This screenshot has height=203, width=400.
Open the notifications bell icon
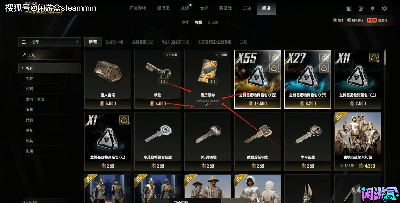[372, 8]
